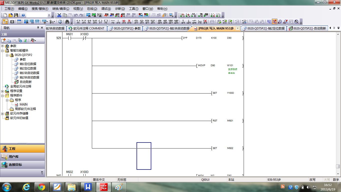
Task: Click the Cut scissors icon
Action: click(x=59, y=15)
